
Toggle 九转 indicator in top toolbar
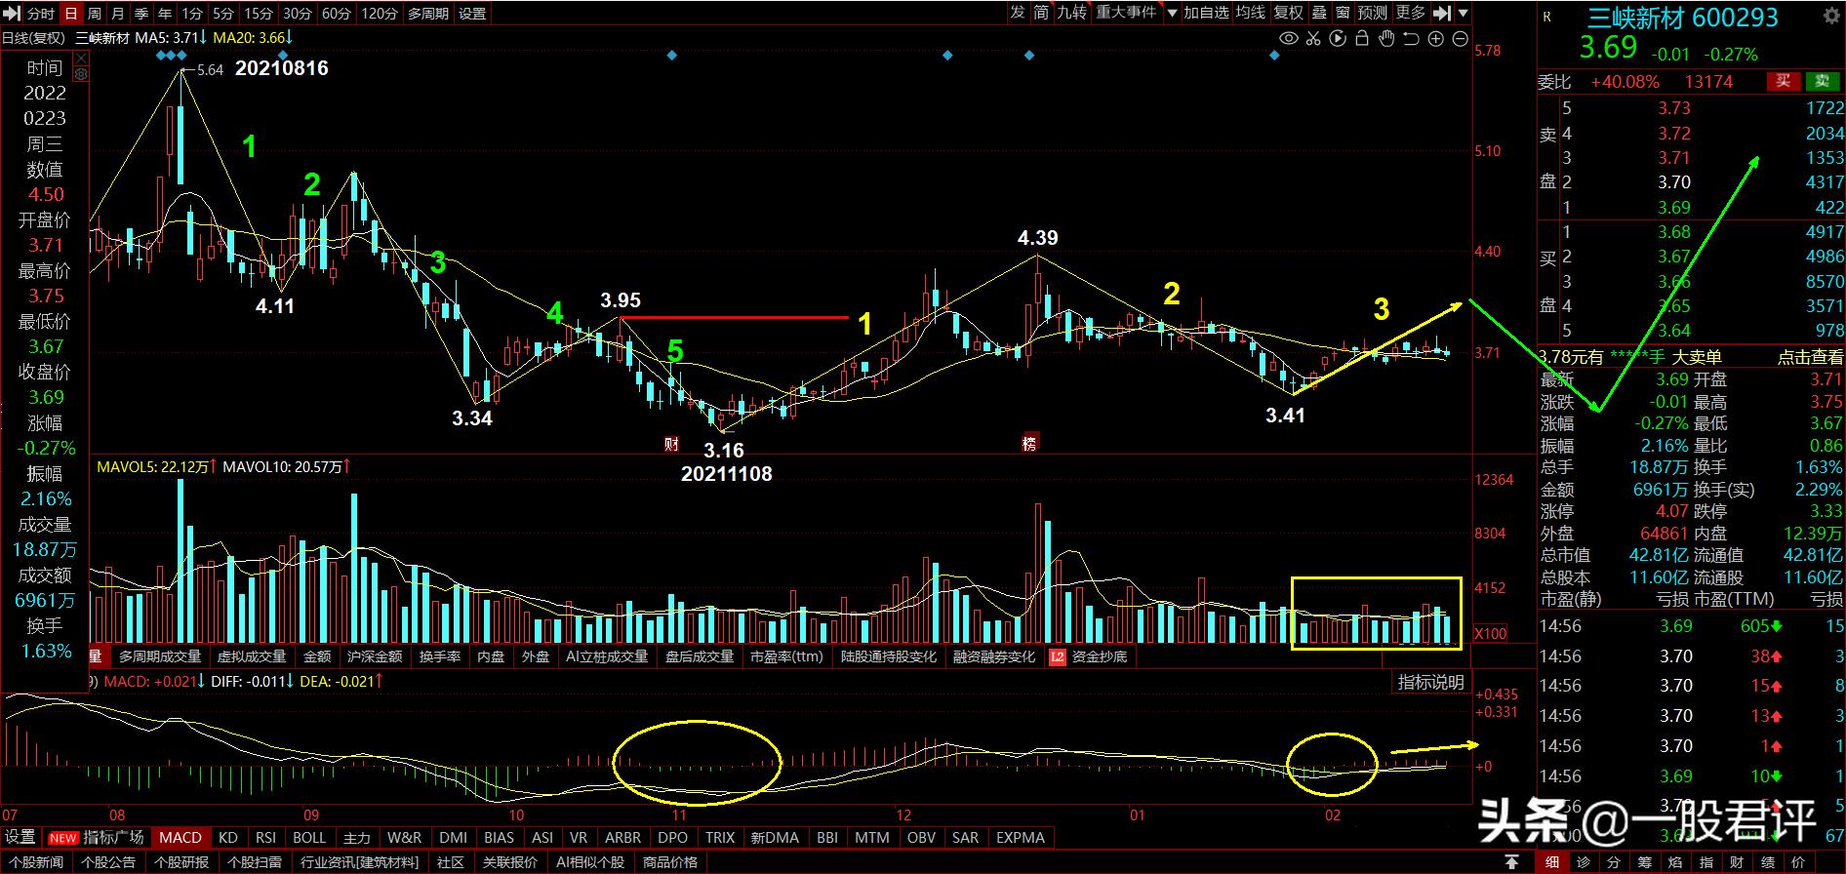click(1071, 13)
